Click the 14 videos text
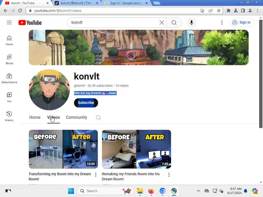This screenshot has height=197, width=263. 122,86
